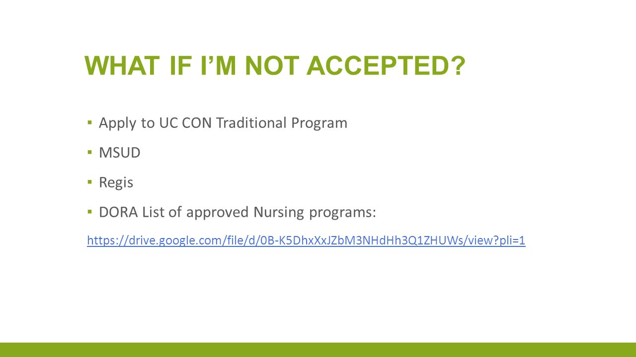636x357 pixels.
Task: Select the 'Apply to UC CON Traditional Program' bullet text
Action: [223, 123]
